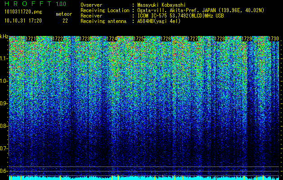The height and width of the screenshot is (180, 283).
Task: Click the 1.1 frequency axis label
Action: [x=4, y=59]
